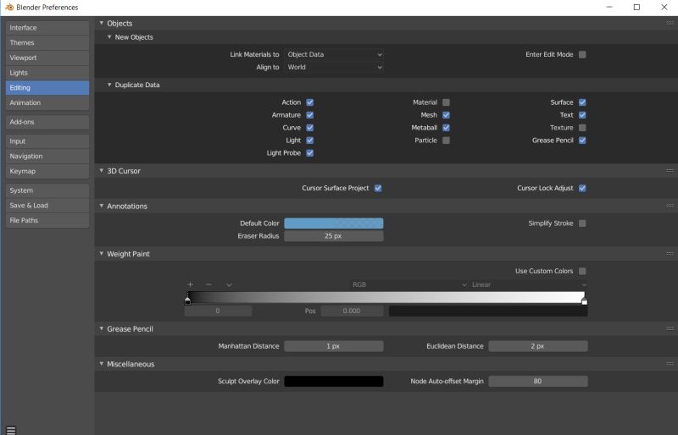Open Input preferences section
Screen dimensions: 678x435
tap(47, 141)
